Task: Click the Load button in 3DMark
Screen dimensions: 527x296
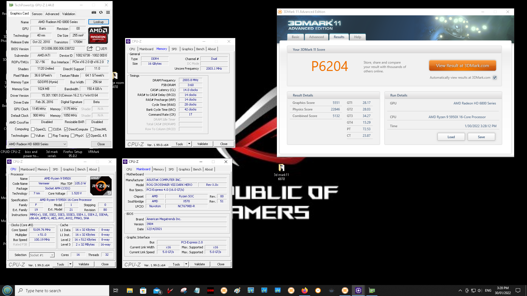Action: pyautogui.click(x=451, y=137)
